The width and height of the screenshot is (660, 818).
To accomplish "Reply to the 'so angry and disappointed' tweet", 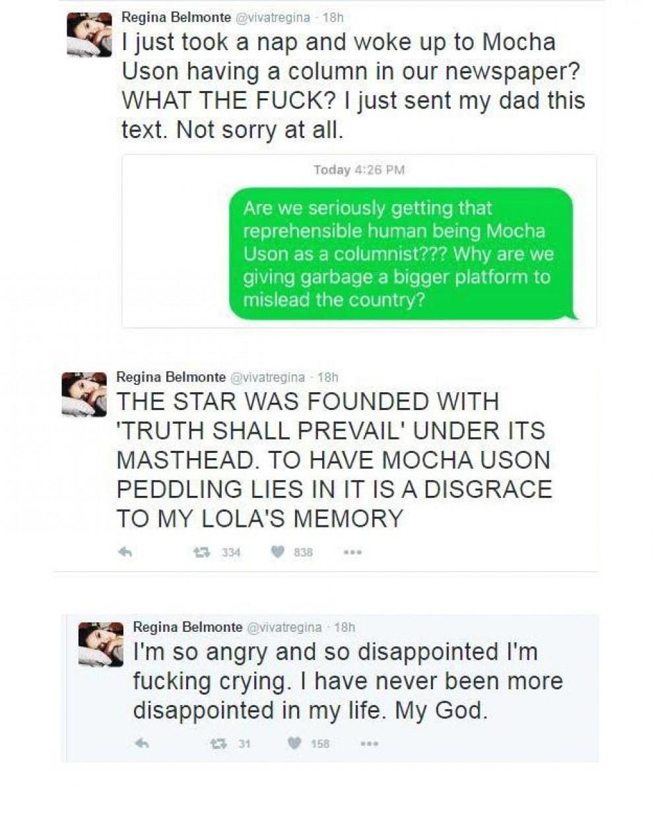I will 142,743.
